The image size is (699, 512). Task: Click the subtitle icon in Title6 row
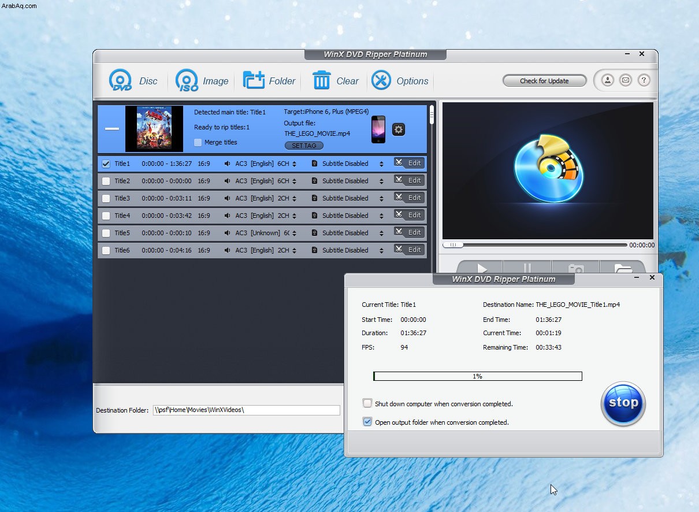314,250
